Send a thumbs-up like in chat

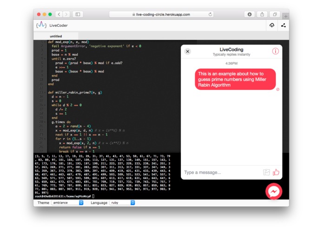coord(276,172)
